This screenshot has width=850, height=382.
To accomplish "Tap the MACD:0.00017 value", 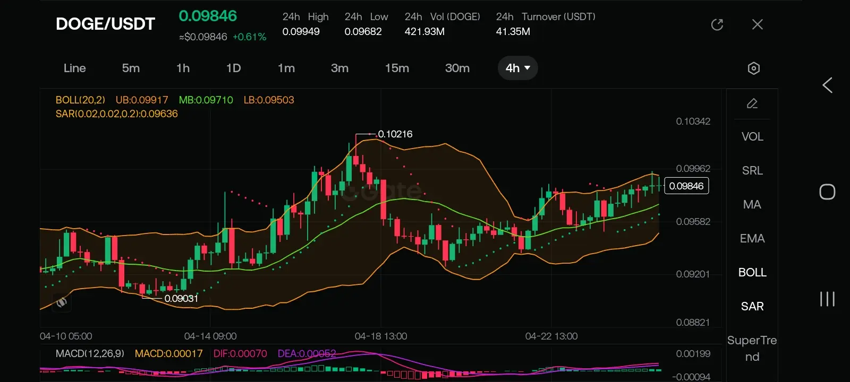I will 169,353.
